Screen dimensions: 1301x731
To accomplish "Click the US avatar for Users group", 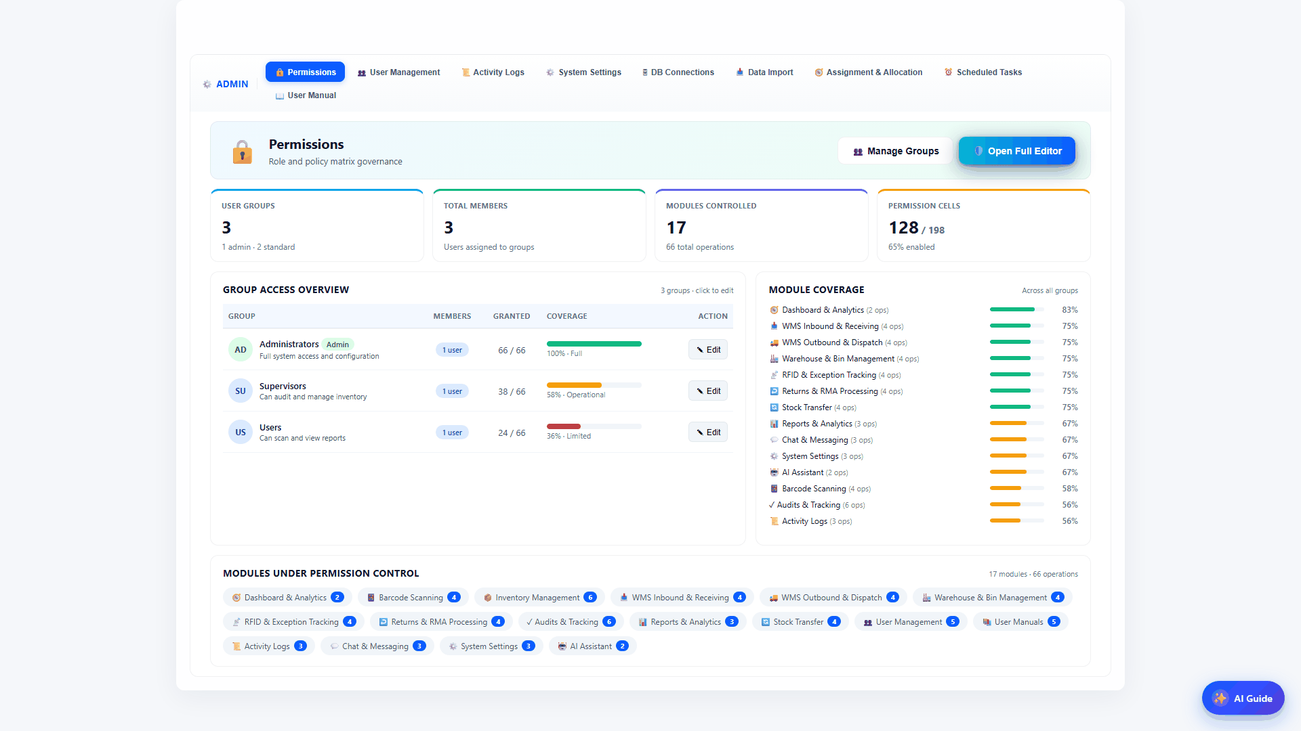I will (x=241, y=433).
